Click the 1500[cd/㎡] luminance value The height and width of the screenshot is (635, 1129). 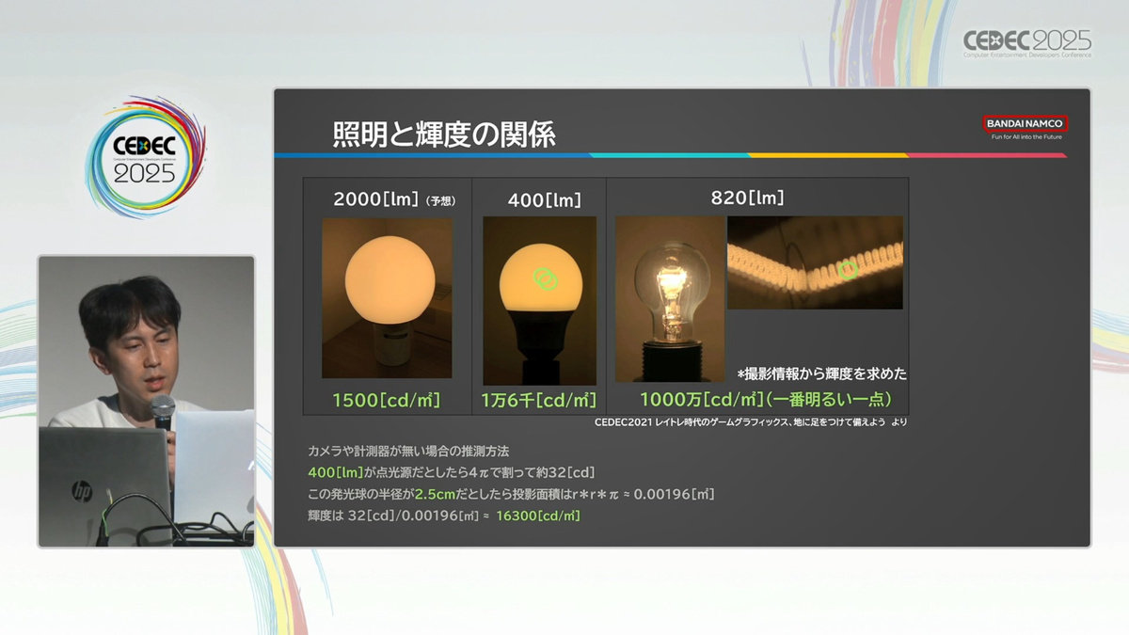[387, 400]
